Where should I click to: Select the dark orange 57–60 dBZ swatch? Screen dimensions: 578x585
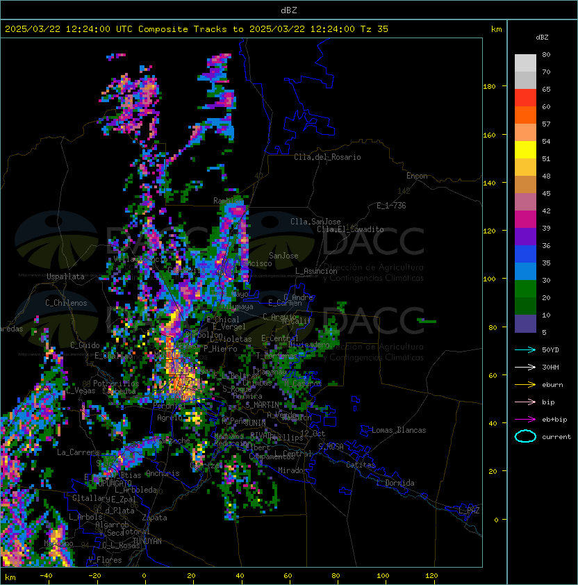pyautogui.click(x=525, y=115)
